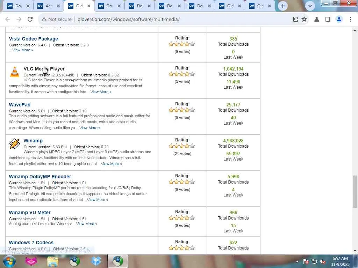358x268 pixels.
Task: Select Winamp last week count 65,897
Action: pyautogui.click(x=233, y=154)
